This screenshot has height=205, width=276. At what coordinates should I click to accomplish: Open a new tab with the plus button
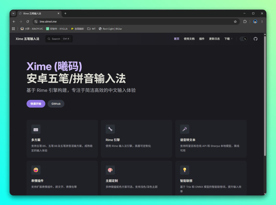[65, 14]
